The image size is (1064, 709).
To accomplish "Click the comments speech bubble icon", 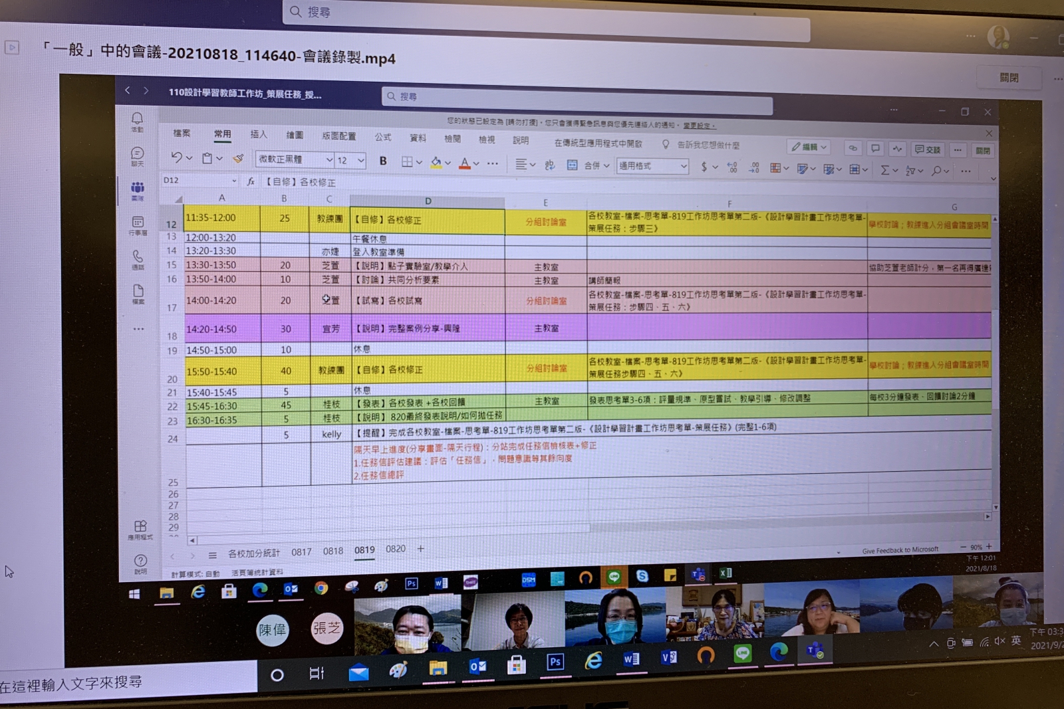I will click(x=875, y=148).
